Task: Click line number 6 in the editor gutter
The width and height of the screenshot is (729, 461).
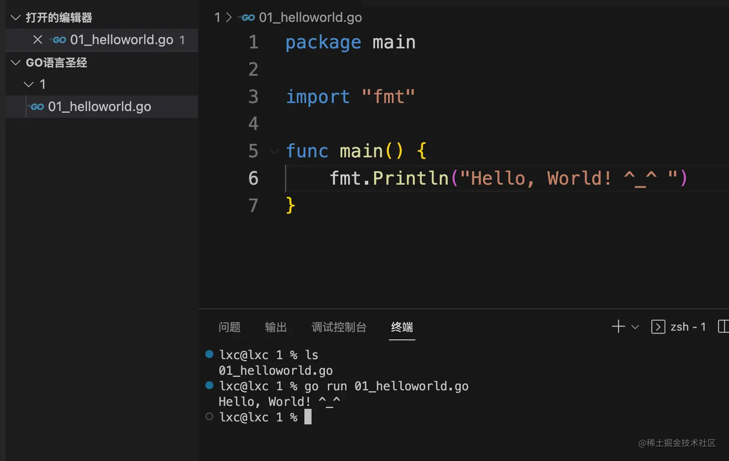Action: click(x=254, y=178)
